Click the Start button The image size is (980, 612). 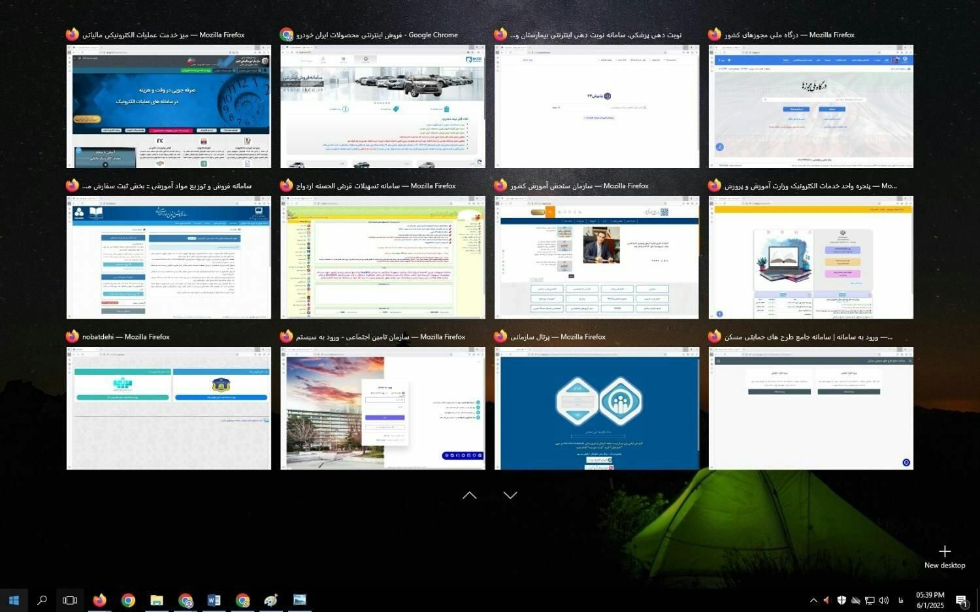13,600
